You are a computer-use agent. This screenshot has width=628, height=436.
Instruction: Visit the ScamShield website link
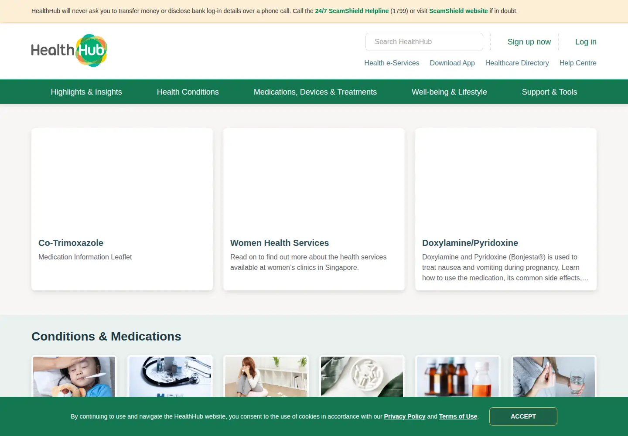[x=458, y=11]
